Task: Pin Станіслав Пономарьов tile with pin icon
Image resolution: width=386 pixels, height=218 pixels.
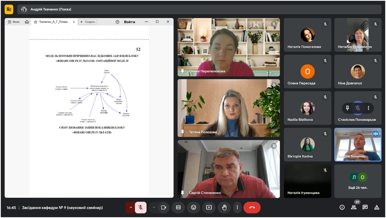Action: point(347,108)
